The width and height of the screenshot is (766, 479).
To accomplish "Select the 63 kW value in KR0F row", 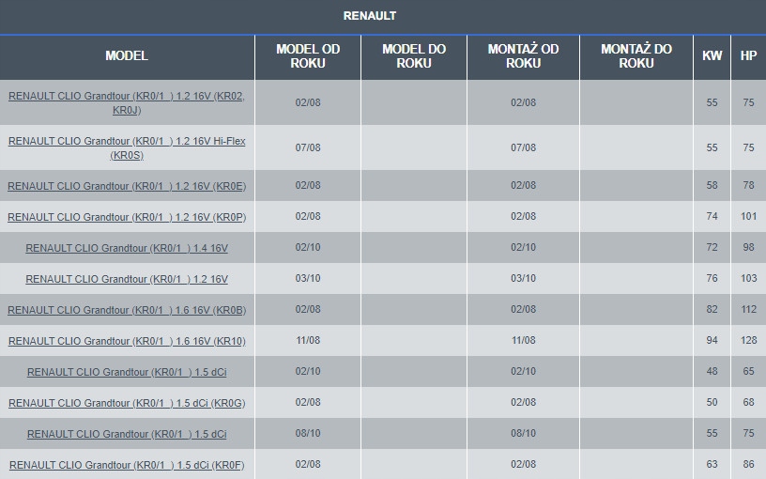I will (712, 464).
